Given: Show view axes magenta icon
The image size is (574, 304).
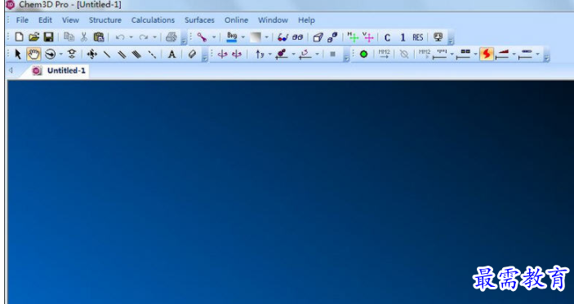Looking at the screenshot, I should point(368,37).
